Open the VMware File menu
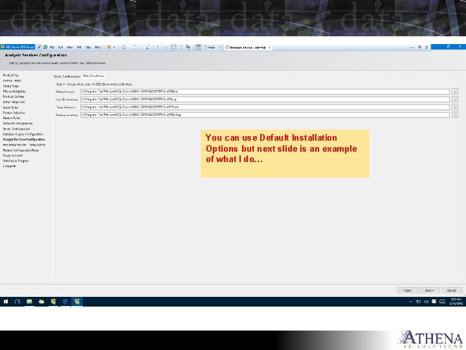 52,47
